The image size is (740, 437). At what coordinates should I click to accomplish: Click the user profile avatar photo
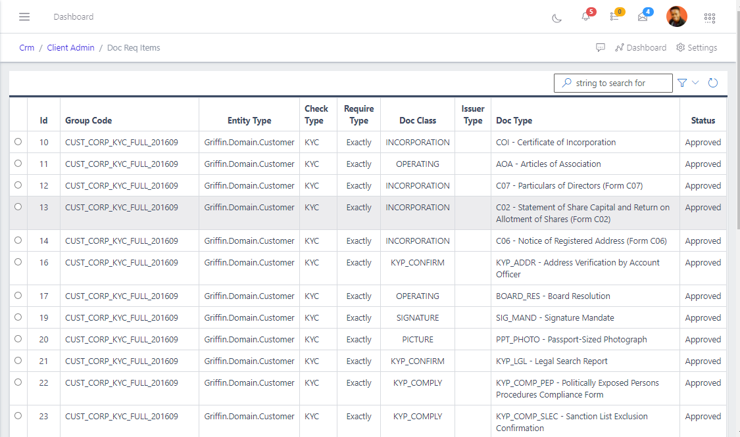click(677, 16)
